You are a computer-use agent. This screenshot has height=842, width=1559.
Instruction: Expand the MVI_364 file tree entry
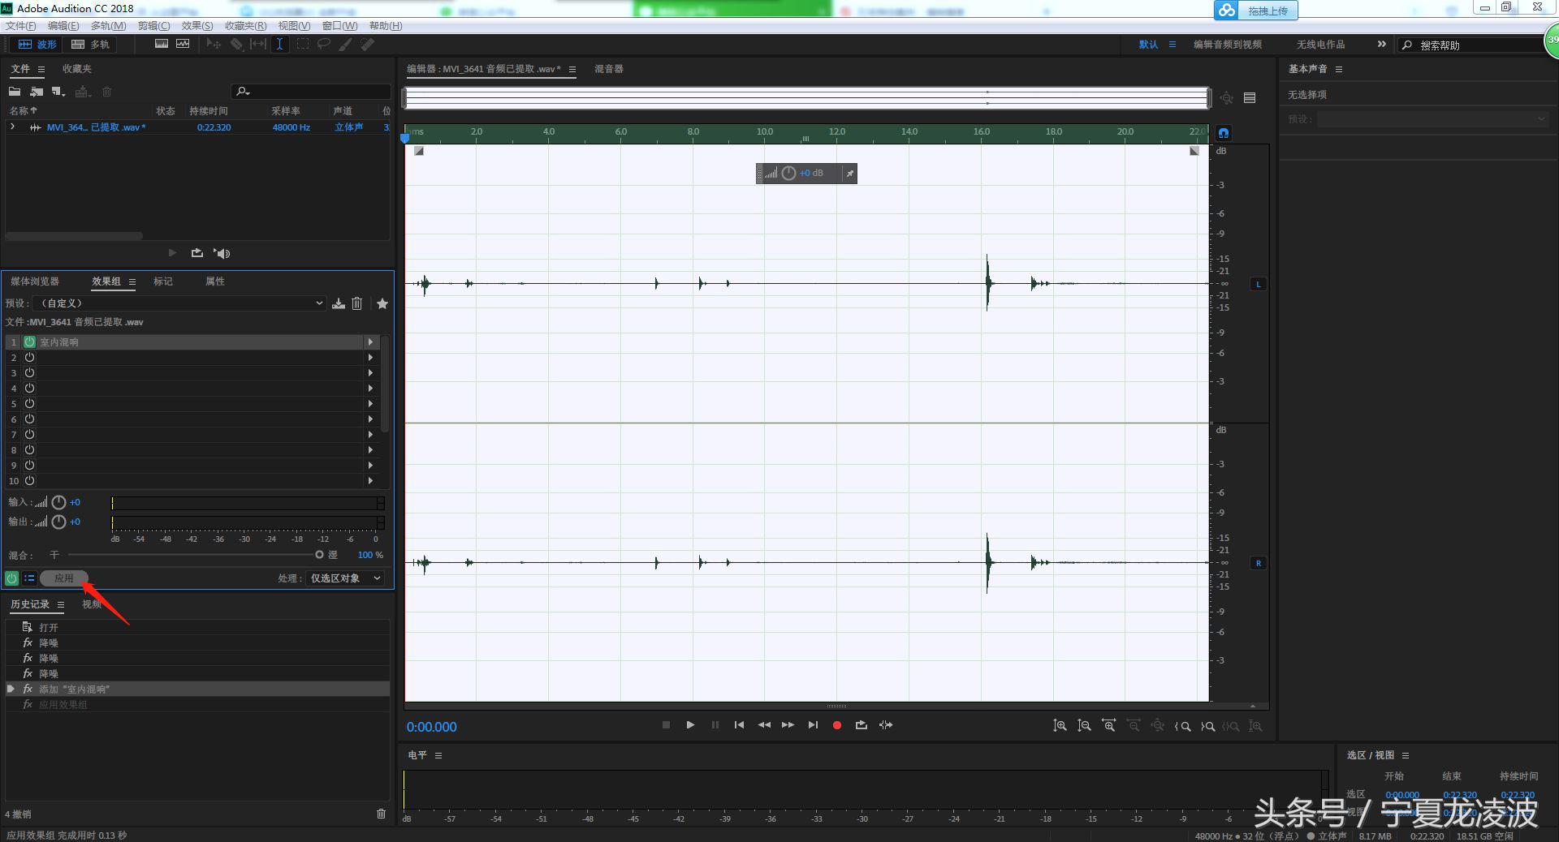[12, 127]
